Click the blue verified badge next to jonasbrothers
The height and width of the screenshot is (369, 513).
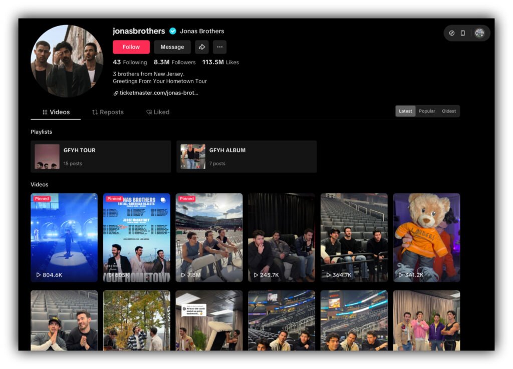point(173,31)
